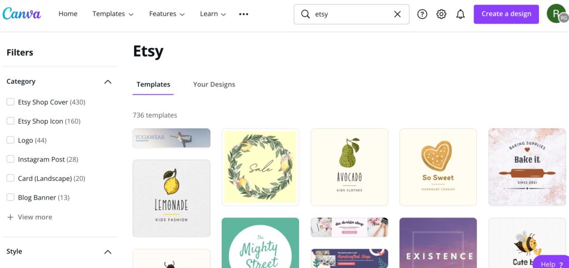The height and width of the screenshot is (268, 569).
Task: Click the plus icon beside View more
Action: 11,217
